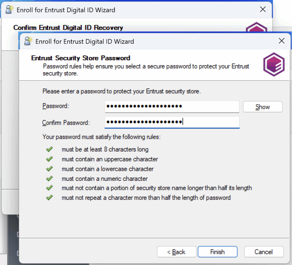Toggle password visibility with the Show button
This screenshot has height=265, width=292.
click(x=262, y=107)
